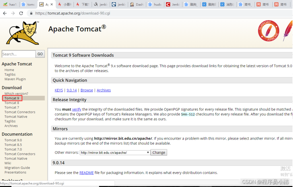Switch to the hao1 tab
293x187 pixels.
tap(10, 4)
